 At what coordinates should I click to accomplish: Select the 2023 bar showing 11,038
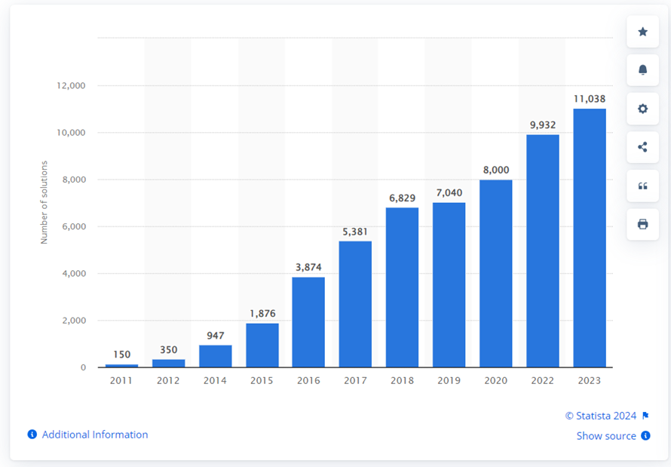click(589, 238)
